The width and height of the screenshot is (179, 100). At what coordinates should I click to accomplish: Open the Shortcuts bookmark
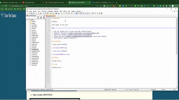pos(9,9)
